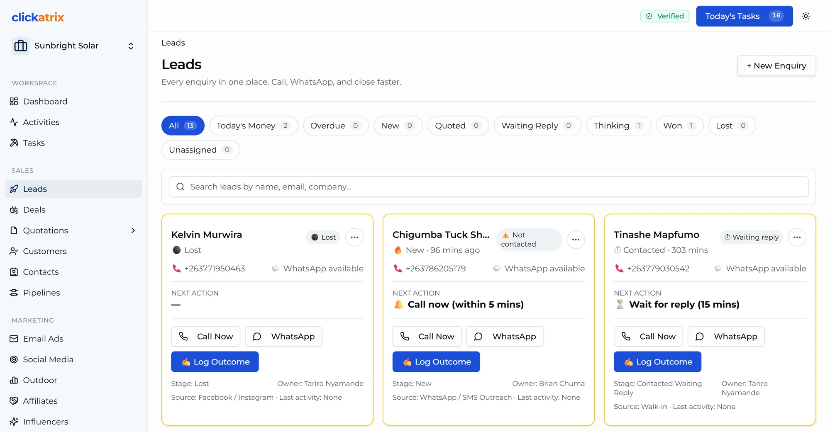Open more options for Chigumba Tuck Shop
Viewport: 830px width, 432px height.
tap(576, 240)
